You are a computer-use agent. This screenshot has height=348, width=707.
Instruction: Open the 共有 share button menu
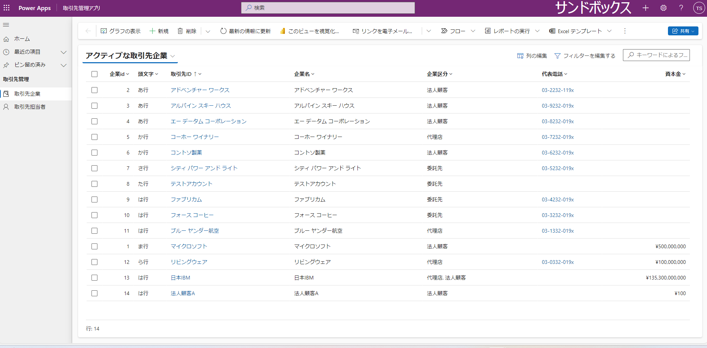click(x=683, y=31)
